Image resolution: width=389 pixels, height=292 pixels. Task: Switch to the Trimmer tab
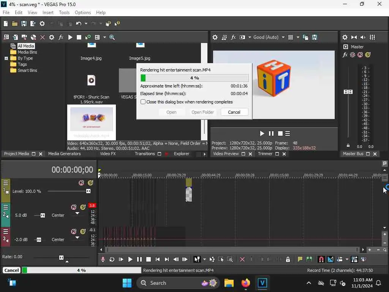point(265,154)
